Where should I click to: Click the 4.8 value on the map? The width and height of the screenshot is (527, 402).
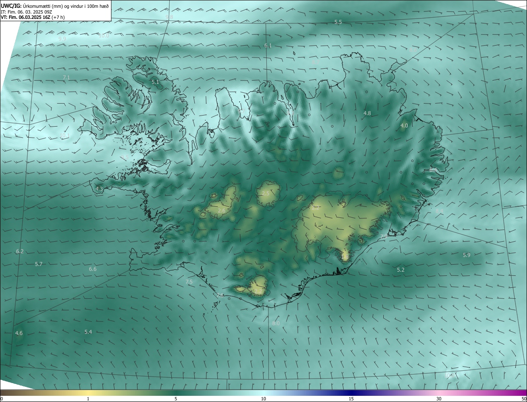(367, 113)
